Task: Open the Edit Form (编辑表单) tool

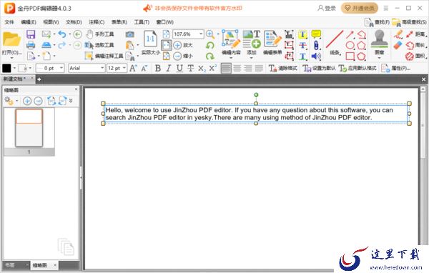Action: point(272,42)
